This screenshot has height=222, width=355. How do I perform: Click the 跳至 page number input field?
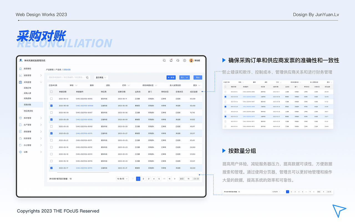(188, 179)
